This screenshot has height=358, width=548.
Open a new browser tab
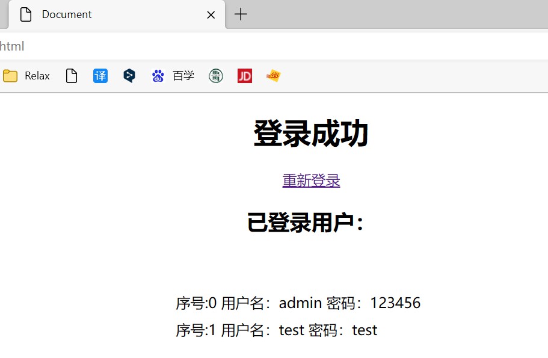pos(241,14)
